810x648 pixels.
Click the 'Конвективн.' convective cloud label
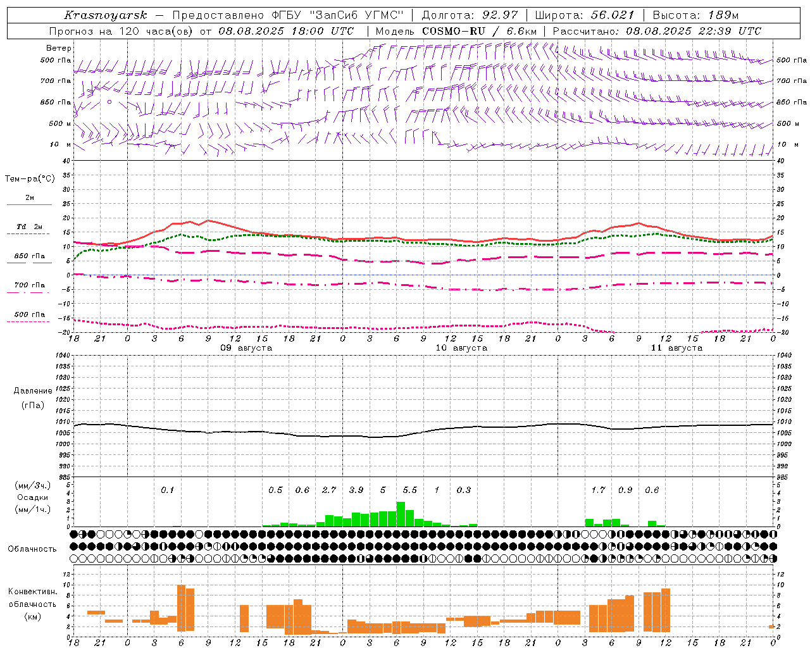(x=32, y=592)
